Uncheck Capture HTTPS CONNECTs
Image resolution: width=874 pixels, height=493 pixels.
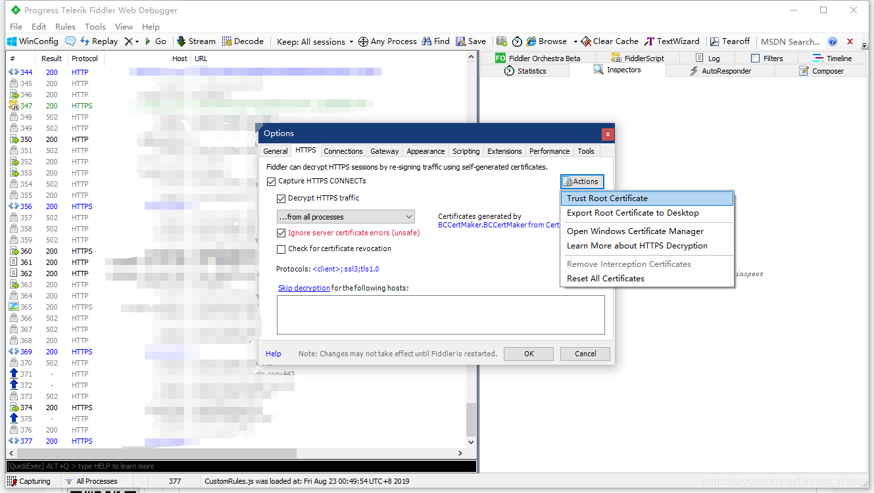point(272,181)
